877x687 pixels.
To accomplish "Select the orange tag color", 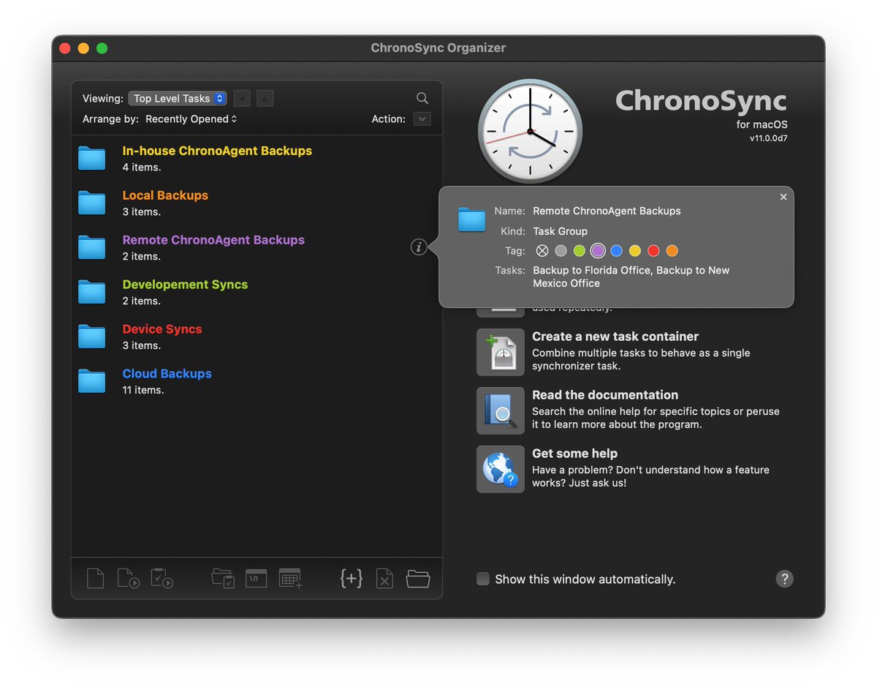I will 672,251.
